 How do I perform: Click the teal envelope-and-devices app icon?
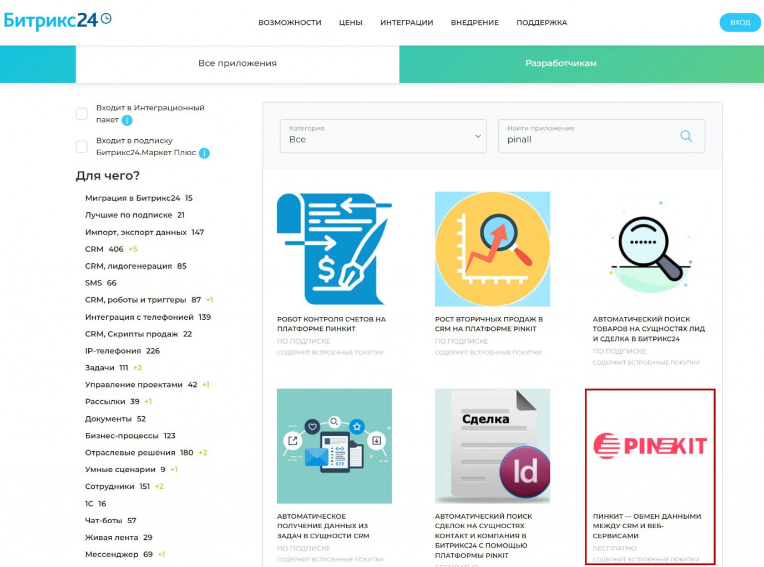334,445
